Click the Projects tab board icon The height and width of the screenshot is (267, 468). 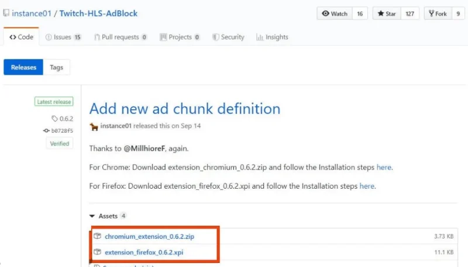163,37
